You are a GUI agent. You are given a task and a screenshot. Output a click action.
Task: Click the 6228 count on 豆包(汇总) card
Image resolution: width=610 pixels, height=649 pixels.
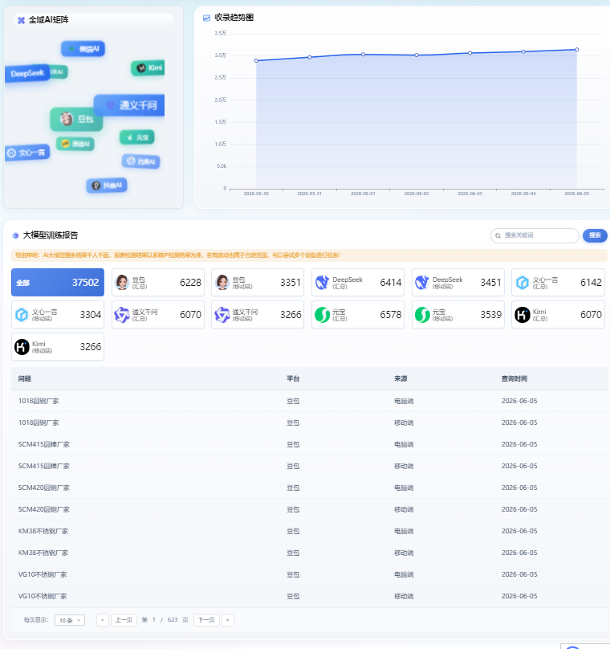(x=191, y=283)
